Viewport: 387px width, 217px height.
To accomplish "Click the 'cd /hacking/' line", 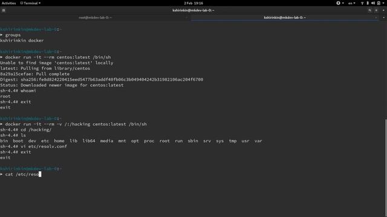I will pos(25,130).
